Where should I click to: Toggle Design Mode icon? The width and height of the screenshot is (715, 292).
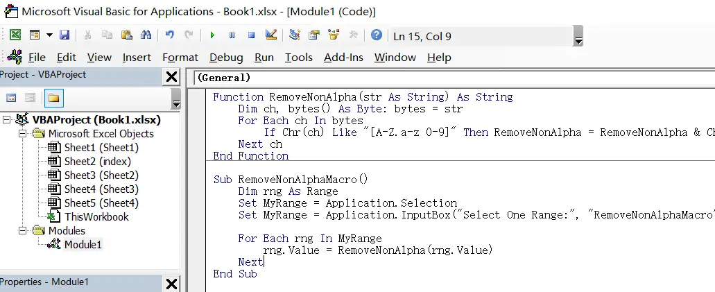[271, 35]
